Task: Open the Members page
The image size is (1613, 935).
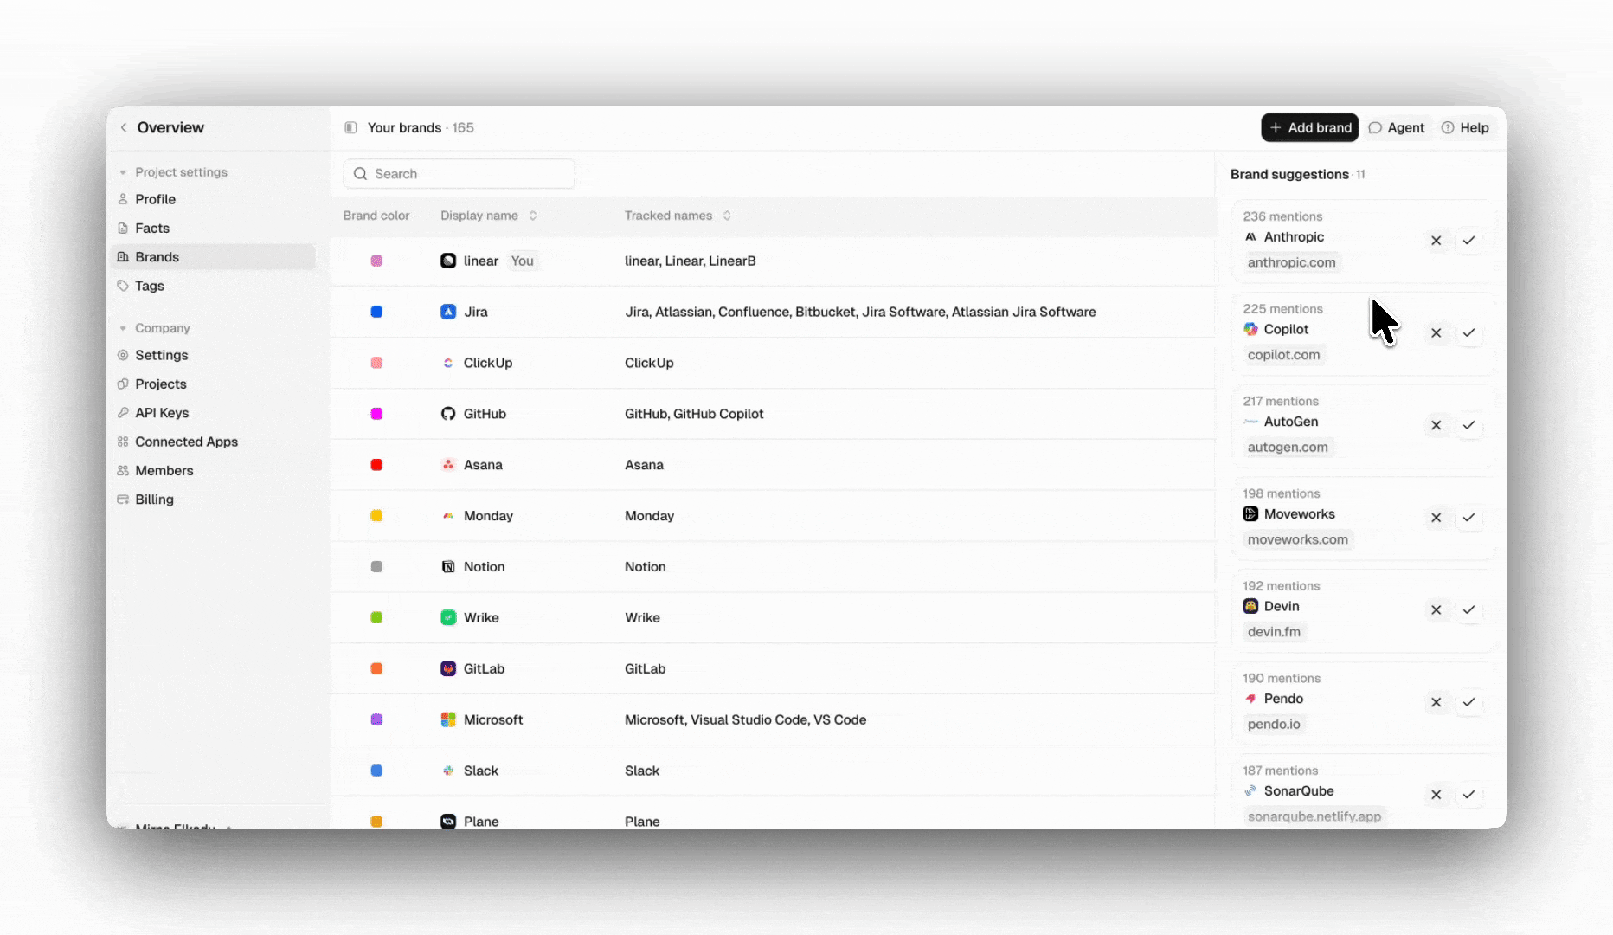Action: (213, 471)
